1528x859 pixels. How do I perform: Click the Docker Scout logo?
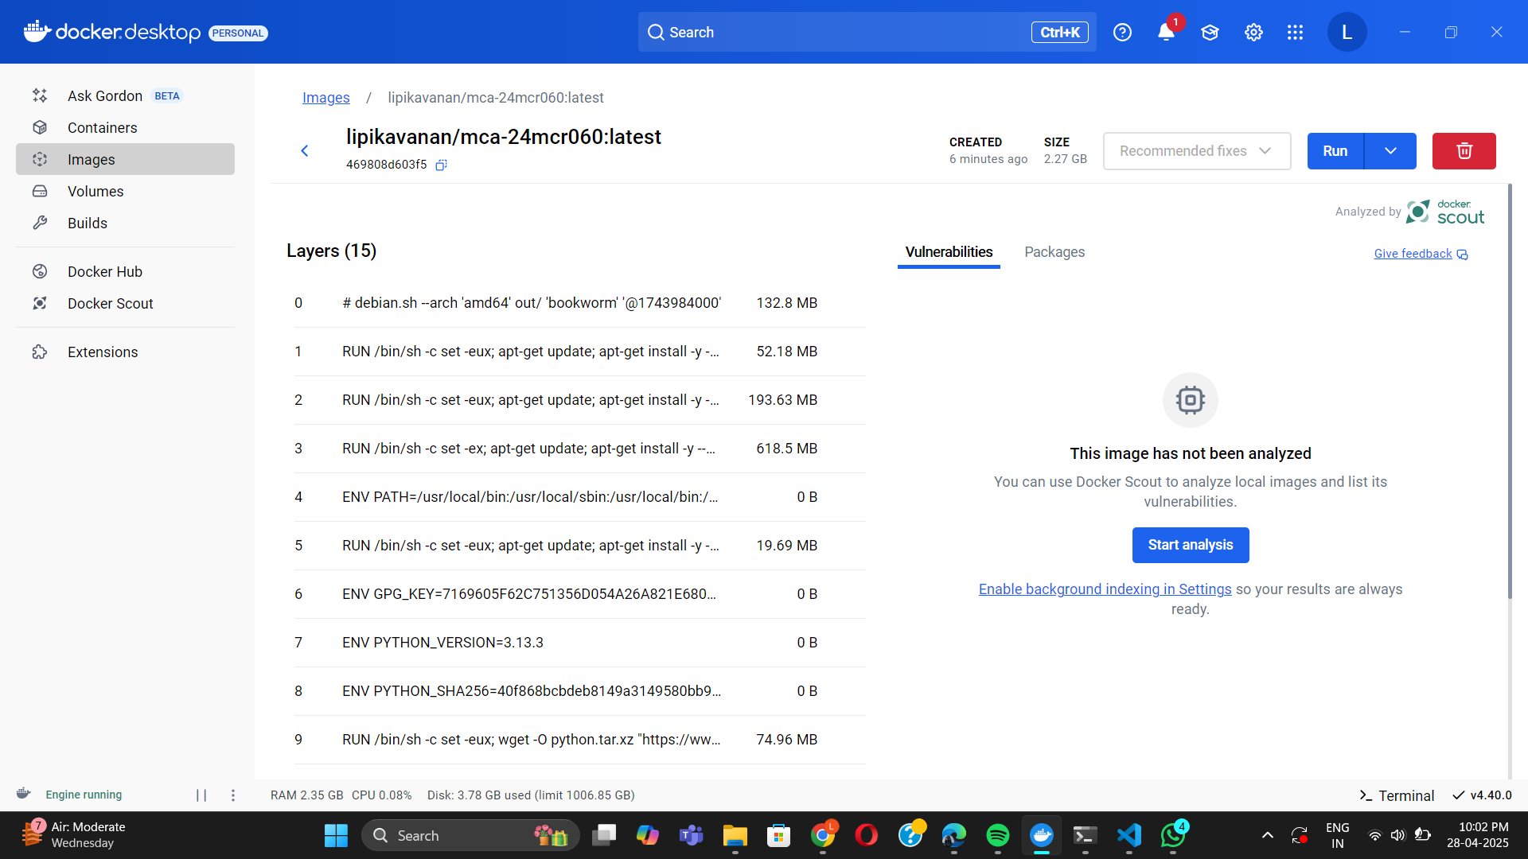click(x=1445, y=212)
